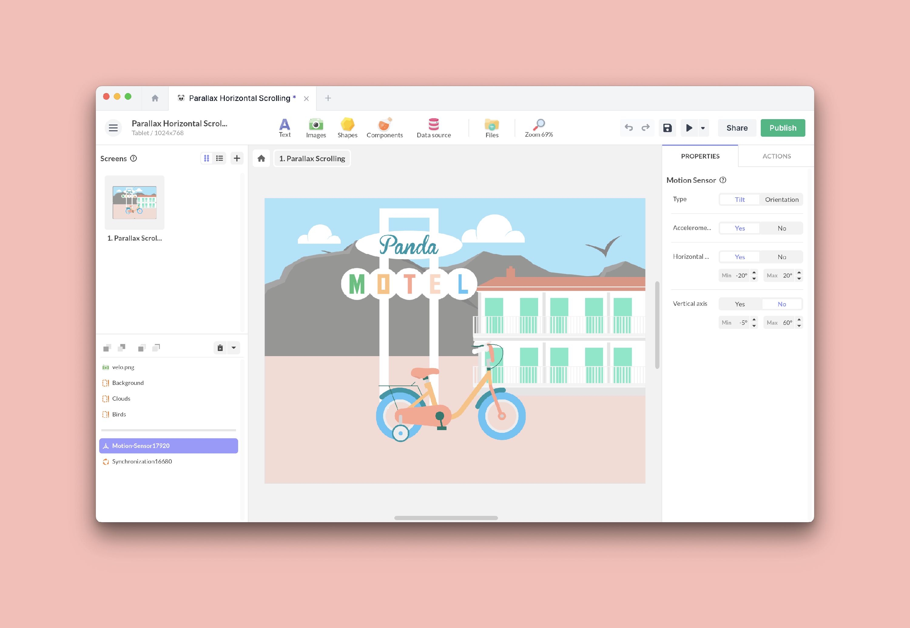Image resolution: width=910 pixels, height=628 pixels.
Task: Open dropdown next to layer trash icon
Action: (x=234, y=348)
